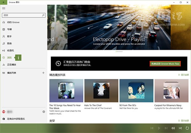
Task: Add a new playlist with plus icon
Action: (x=44, y=73)
